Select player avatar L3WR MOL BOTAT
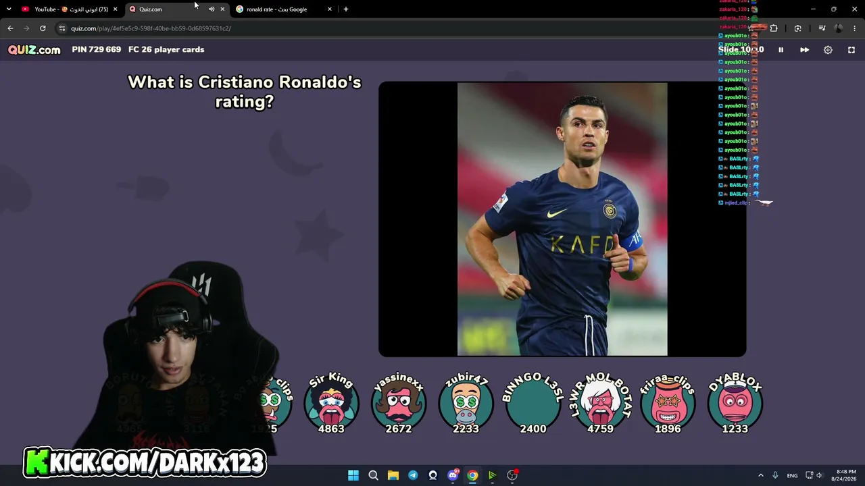Screen dimensions: 865x486 pos(600,404)
